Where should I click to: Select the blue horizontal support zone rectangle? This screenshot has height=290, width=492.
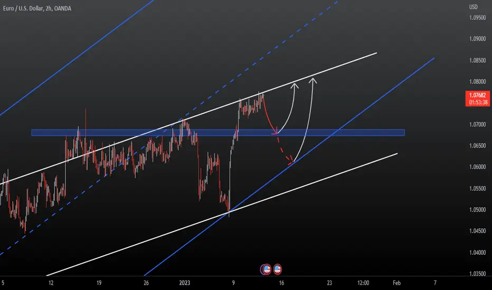(218, 133)
